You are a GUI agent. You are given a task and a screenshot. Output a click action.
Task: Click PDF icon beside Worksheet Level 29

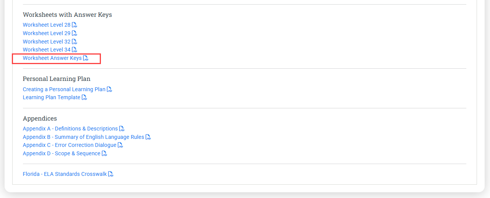point(75,34)
